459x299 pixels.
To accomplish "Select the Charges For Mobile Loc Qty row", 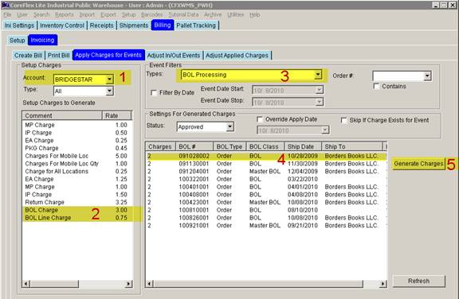I will point(77,164).
